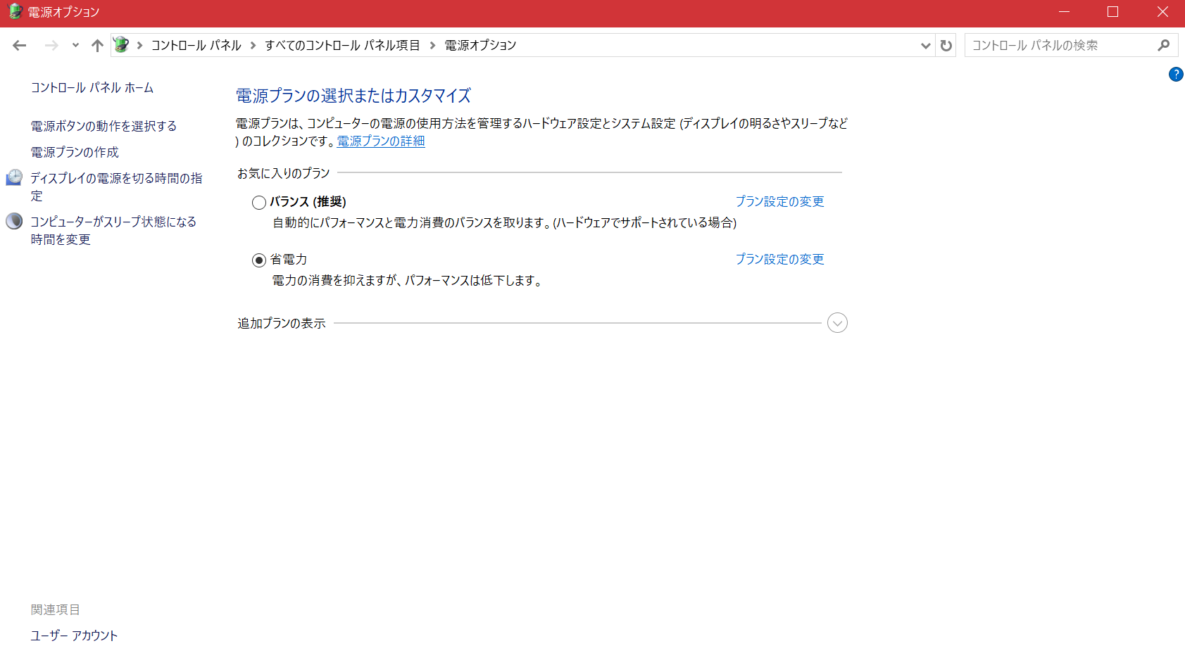Image resolution: width=1185 pixels, height=665 pixels.
Task: Open ユーザー アカウント related link
Action: pyautogui.click(x=74, y=635)
